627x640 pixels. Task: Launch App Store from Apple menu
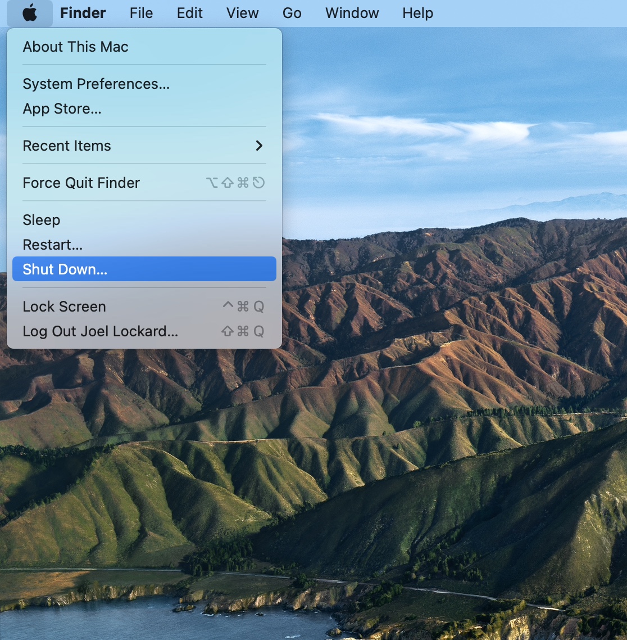click(144, 109)
